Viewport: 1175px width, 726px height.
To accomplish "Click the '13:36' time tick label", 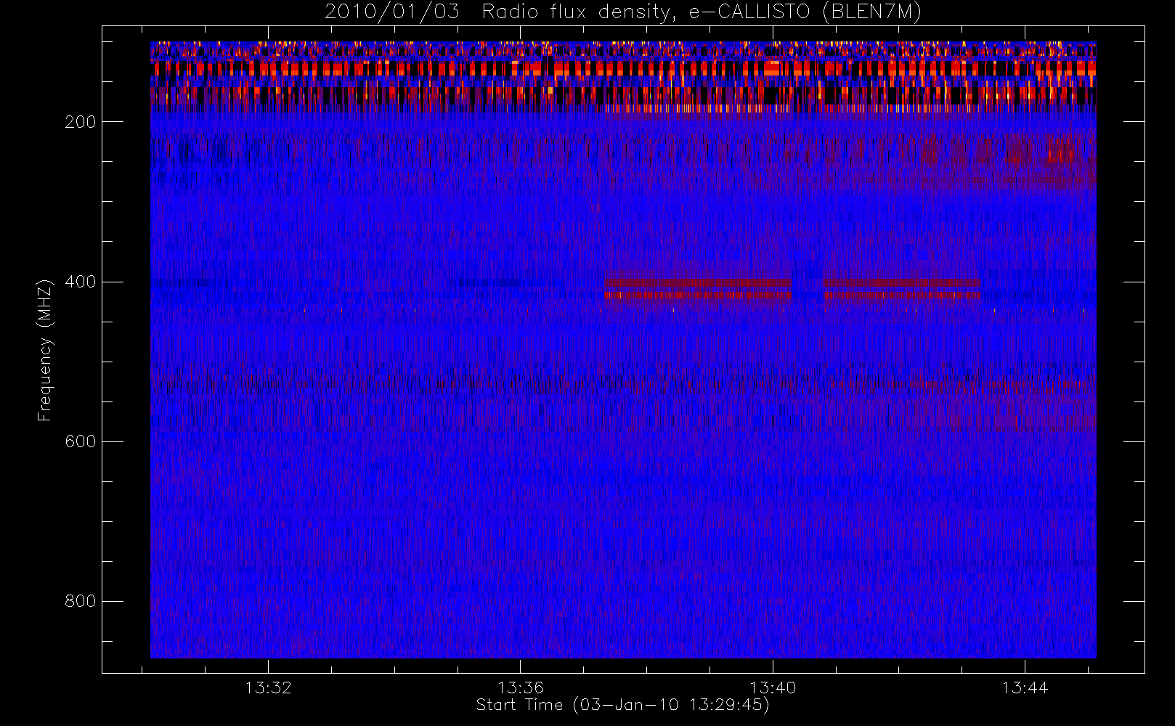I will point(520,688).
